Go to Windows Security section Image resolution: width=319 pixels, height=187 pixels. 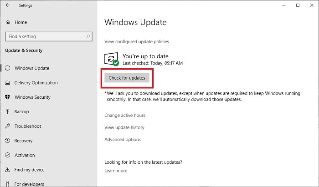tap(32, 97)
